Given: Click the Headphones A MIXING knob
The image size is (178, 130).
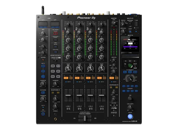Looking at the screenshot, I should [x=55, y=98].
